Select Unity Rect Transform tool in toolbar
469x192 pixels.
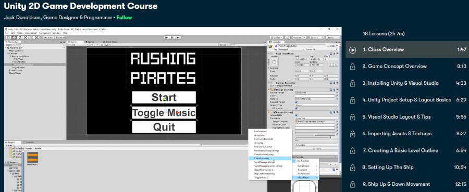[31, 37]
